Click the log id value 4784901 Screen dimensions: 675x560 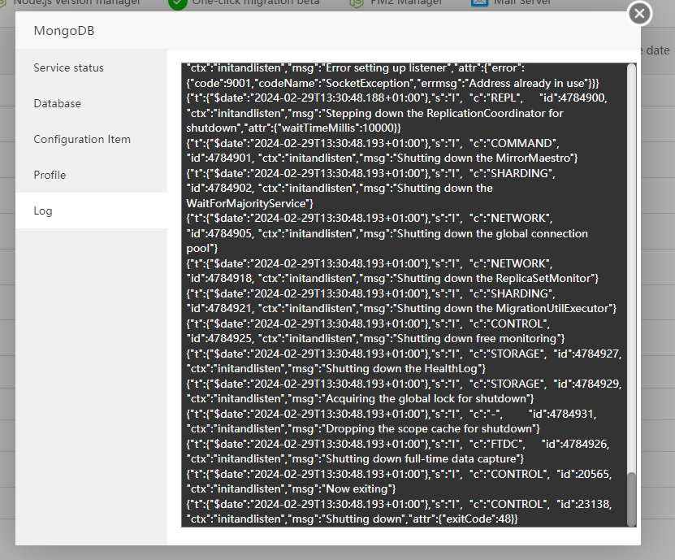tap(229, 158)
